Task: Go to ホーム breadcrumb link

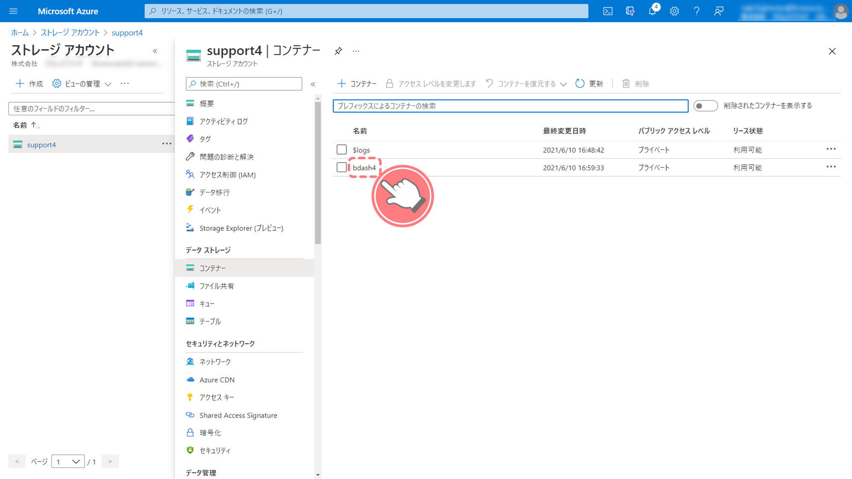Action: (x=20, y=33)
